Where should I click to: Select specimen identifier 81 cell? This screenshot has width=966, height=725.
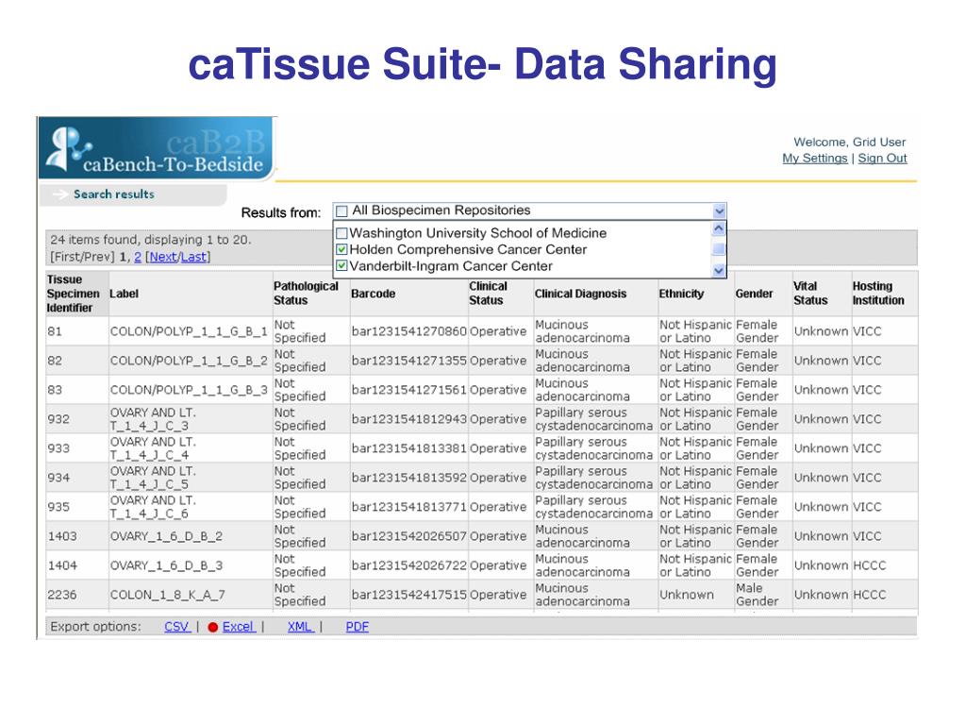77,331
